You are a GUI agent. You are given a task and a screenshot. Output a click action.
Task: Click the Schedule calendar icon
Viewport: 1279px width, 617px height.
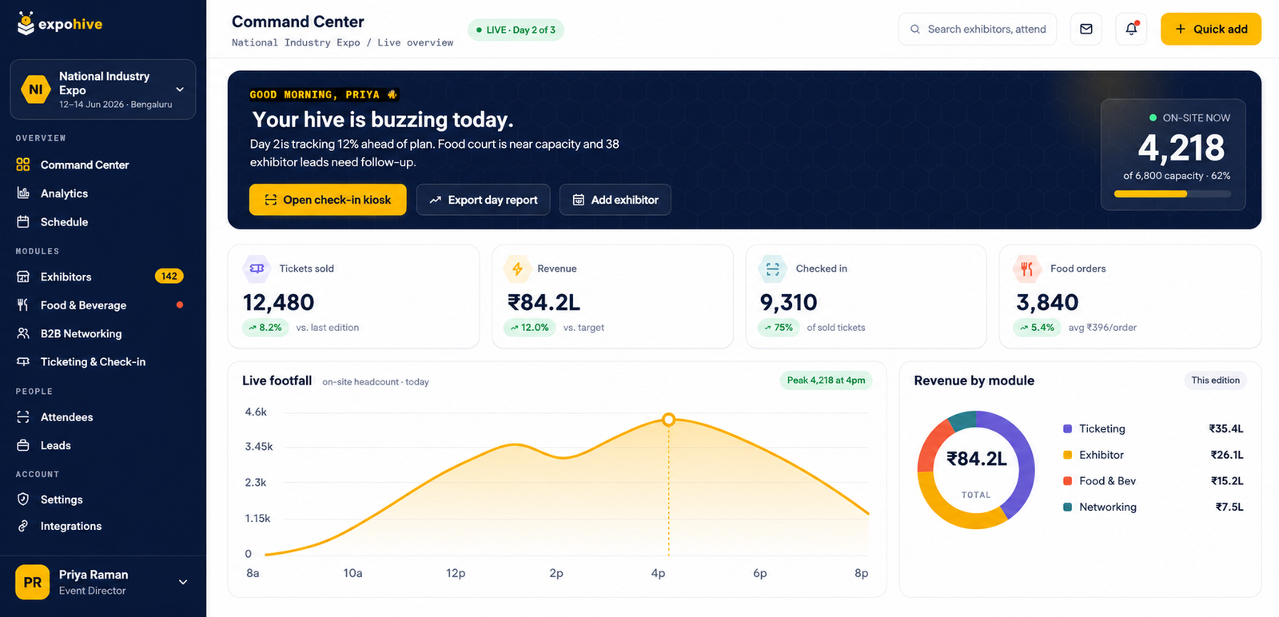coord(23,221)
